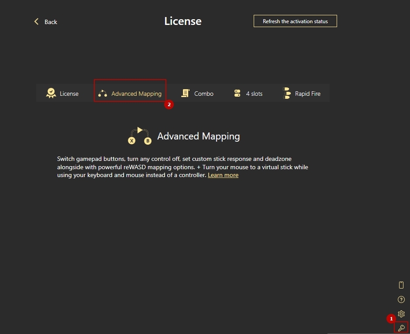This screenshot has height=334, width=410.
Task: Switch to the License tab label
Action: click(69, 94)
